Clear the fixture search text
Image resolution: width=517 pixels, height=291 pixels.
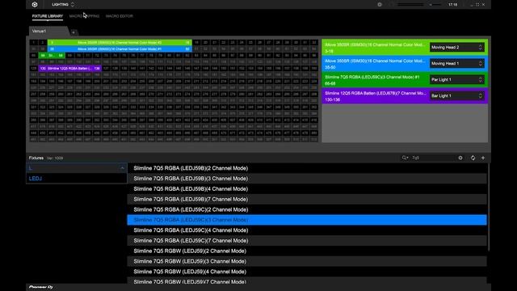(x=460, y=158)
